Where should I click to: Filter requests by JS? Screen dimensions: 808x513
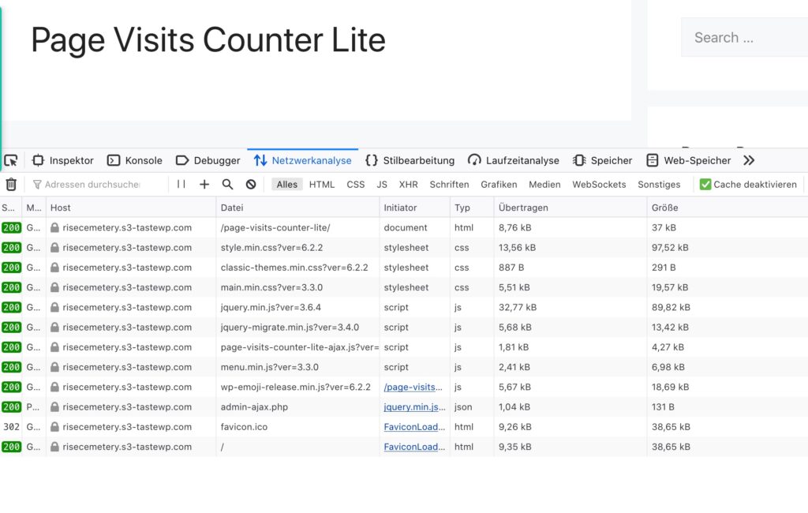pyautogui.click(x=382, y=184)
